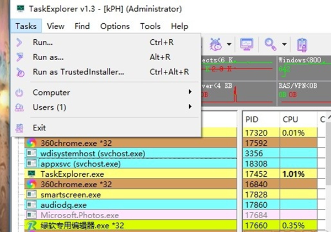Click PID cell 17452

click(261, 174)
